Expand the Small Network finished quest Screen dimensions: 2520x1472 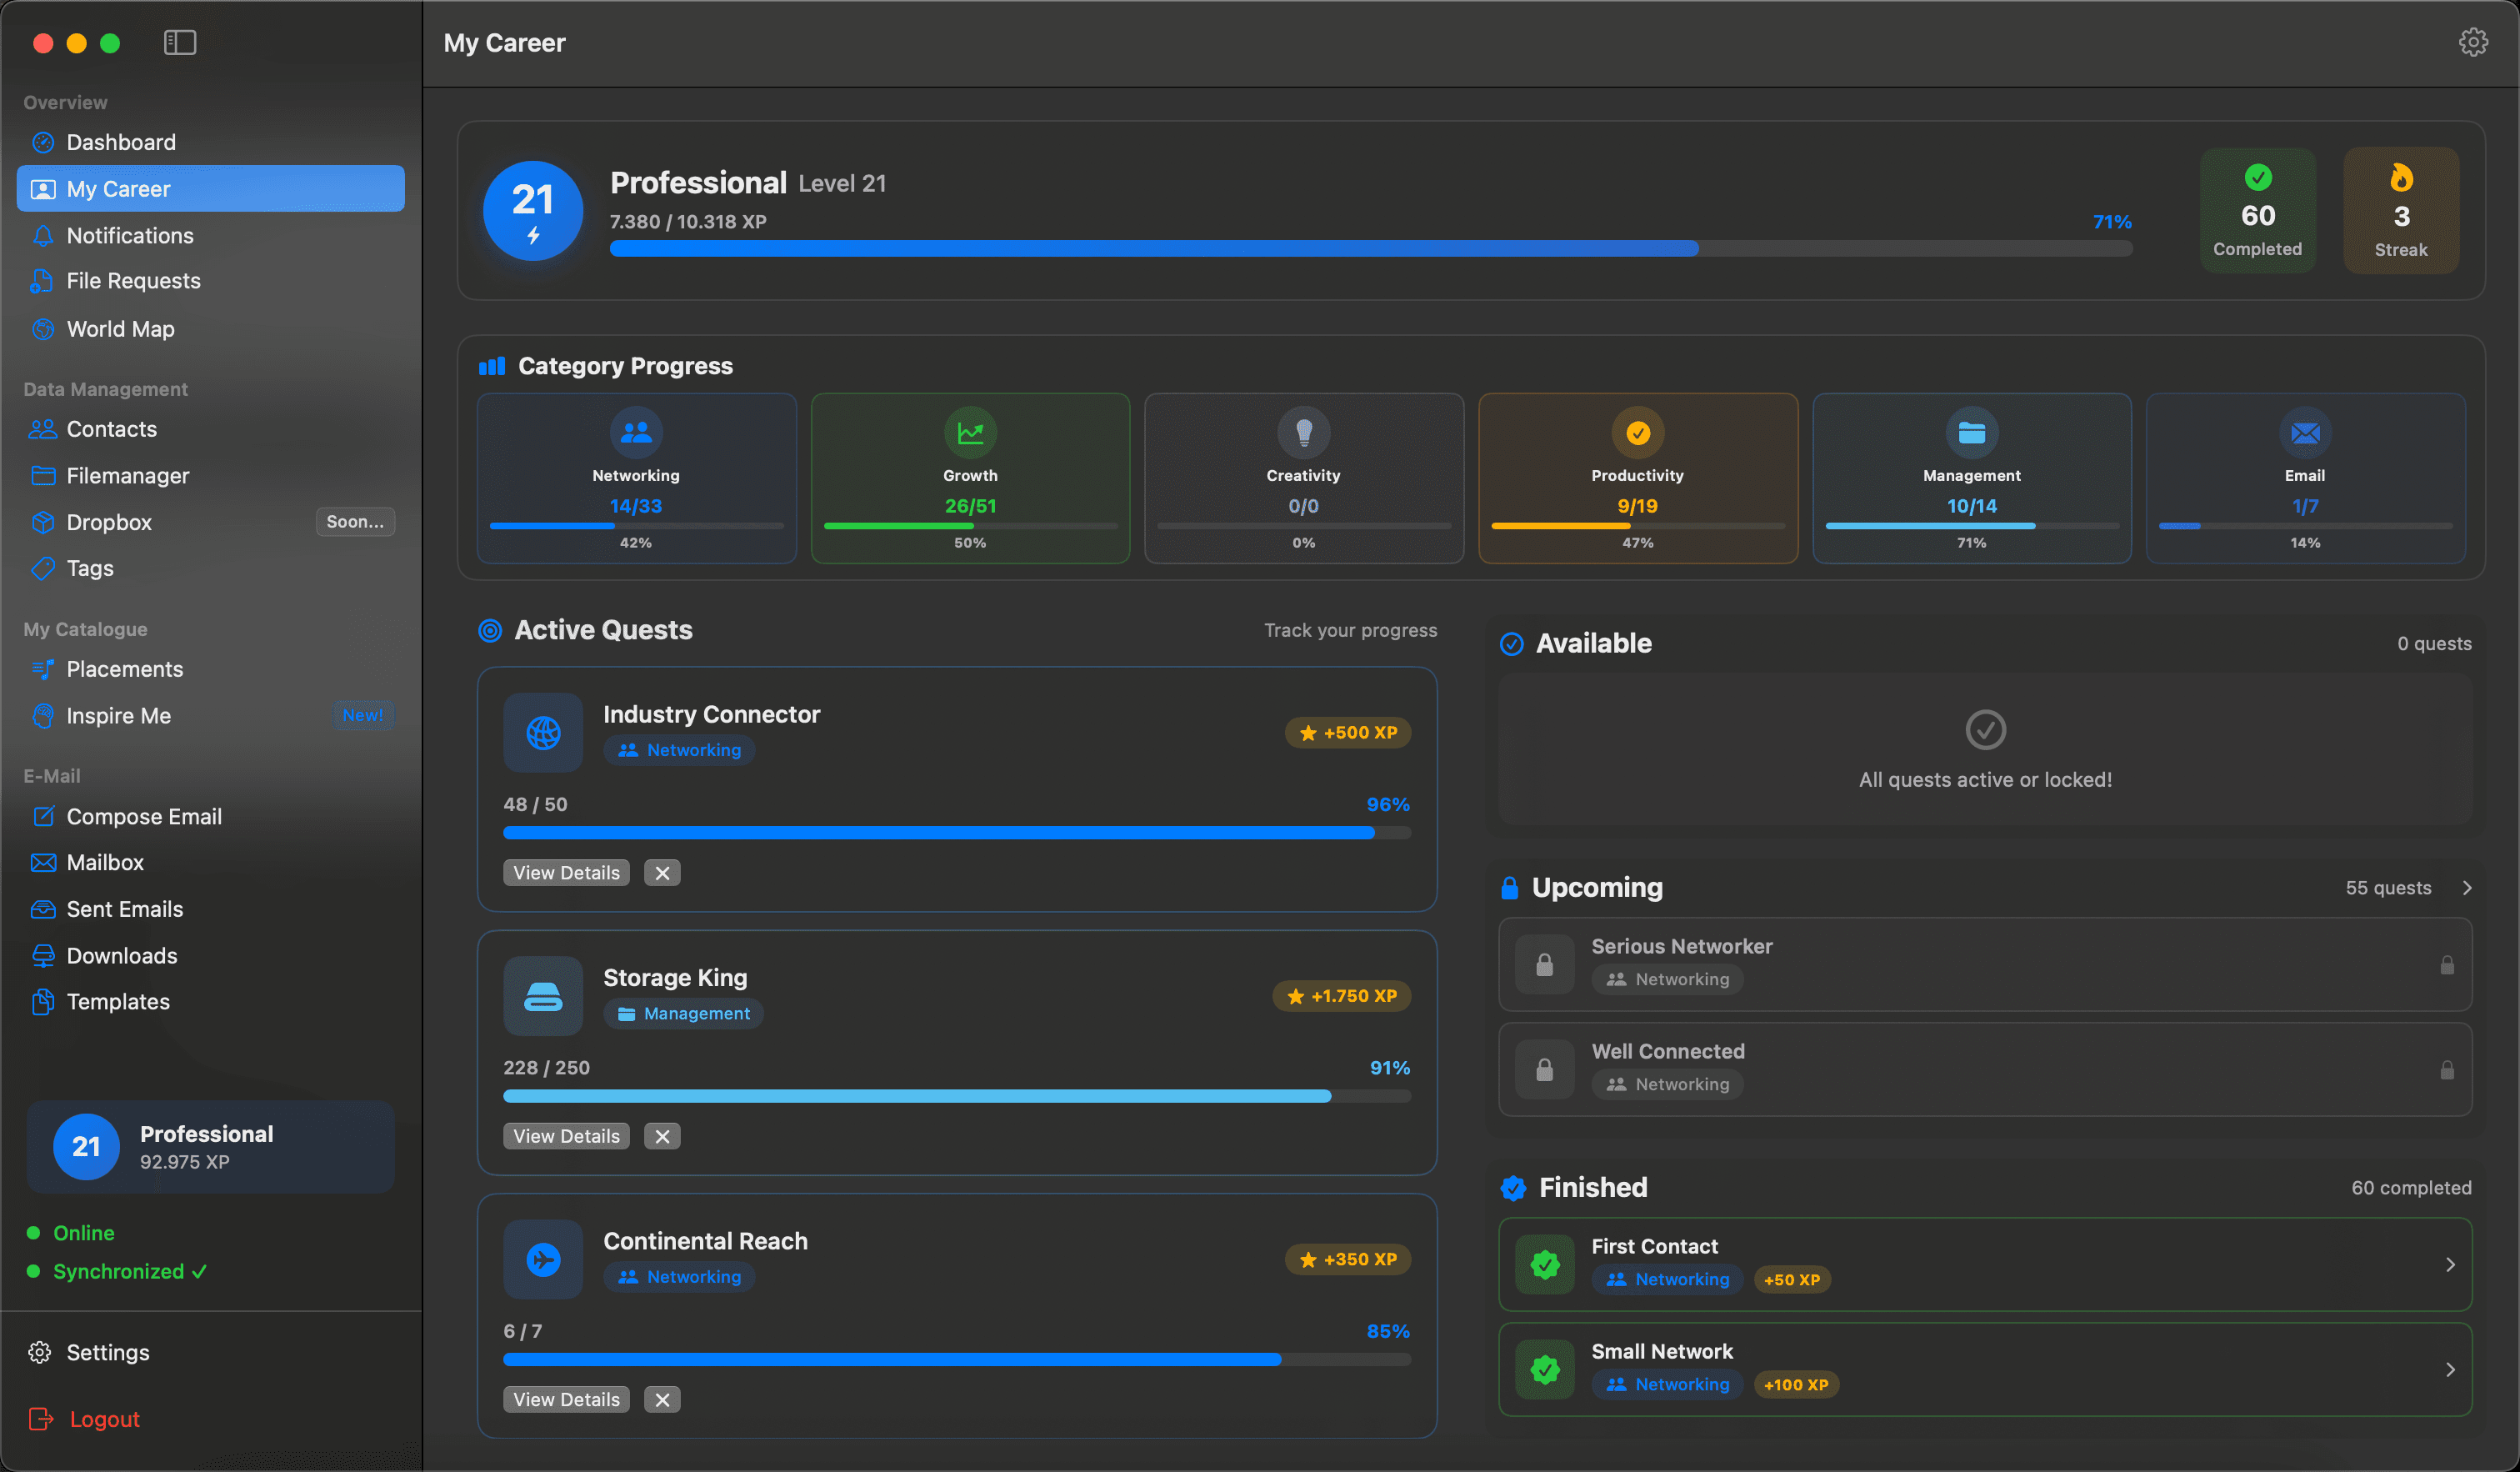tap(2451, 1369)
